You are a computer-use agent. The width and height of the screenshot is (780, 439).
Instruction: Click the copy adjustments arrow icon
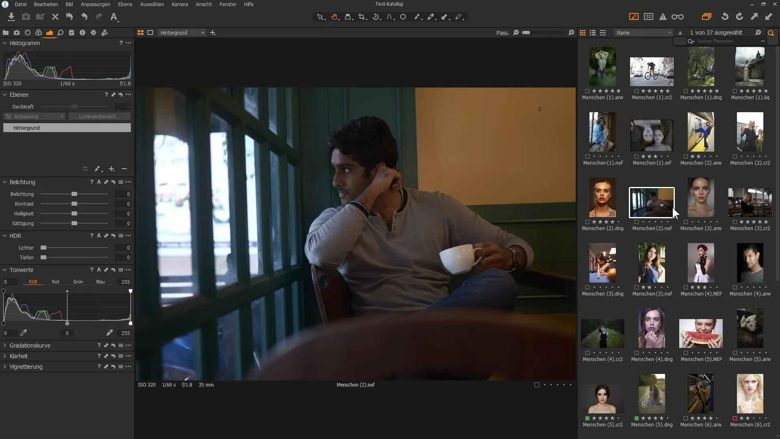pos(754,17)
